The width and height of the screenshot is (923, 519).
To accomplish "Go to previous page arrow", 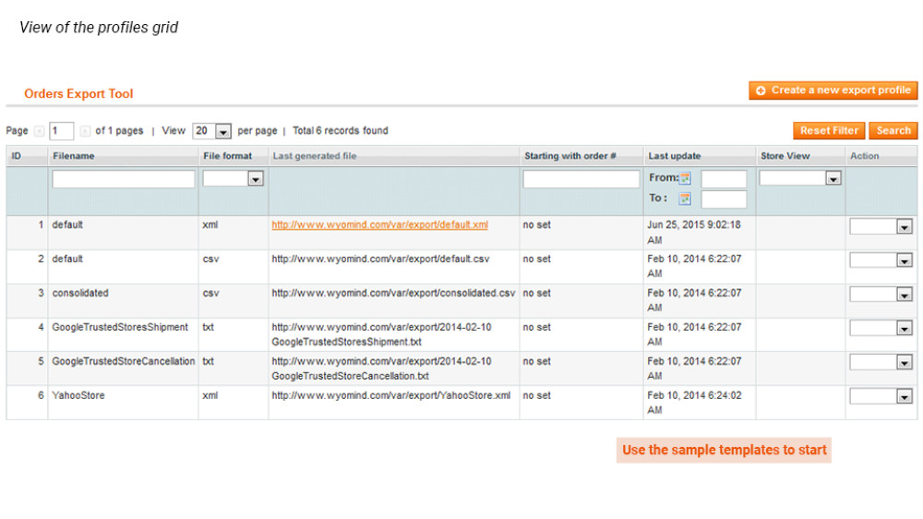I will coord(39,131).
